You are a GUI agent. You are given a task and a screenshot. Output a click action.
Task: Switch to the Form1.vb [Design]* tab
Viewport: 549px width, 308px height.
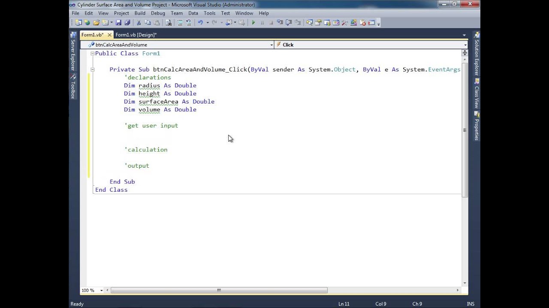136,35
